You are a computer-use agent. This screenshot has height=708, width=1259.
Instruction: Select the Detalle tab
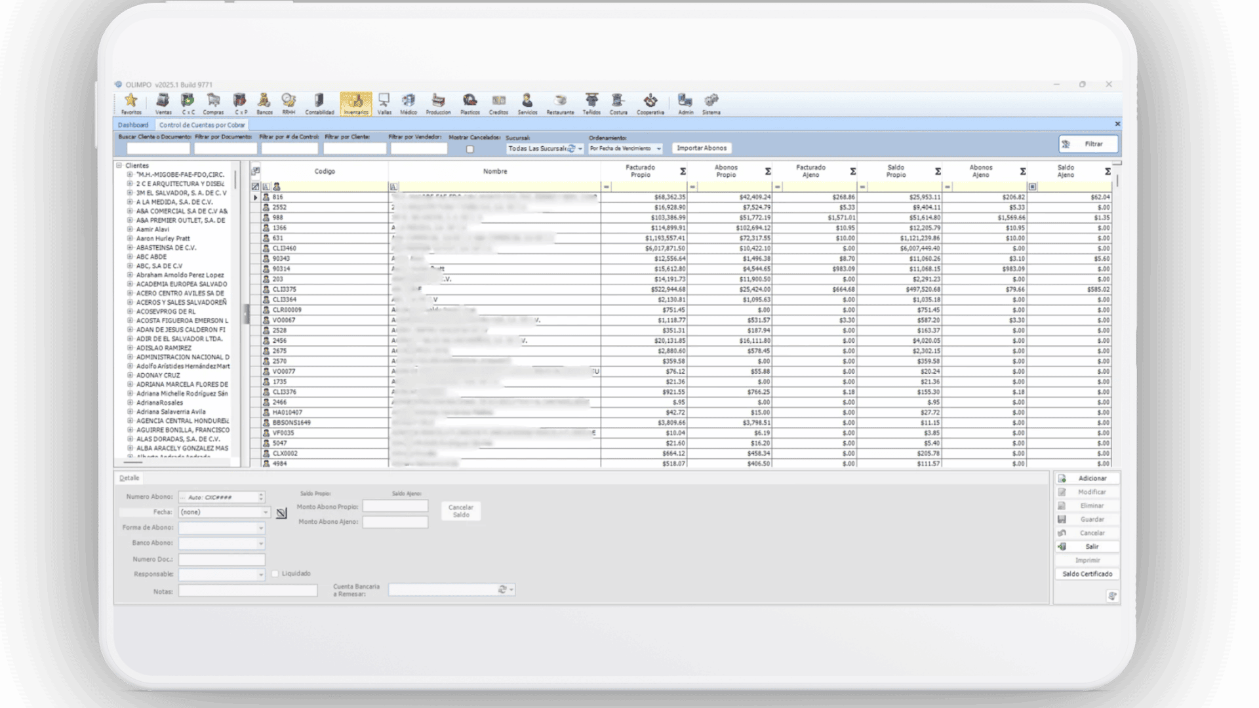click(x=129, y=478)
